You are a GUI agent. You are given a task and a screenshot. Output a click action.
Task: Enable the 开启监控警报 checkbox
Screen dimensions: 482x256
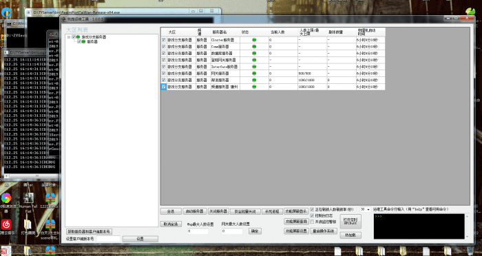pyautogui.click(x=312, y=222)
